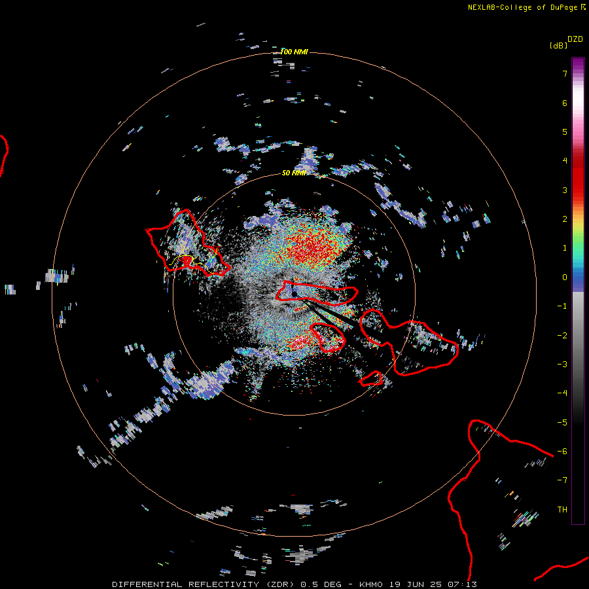Click the '50 NMI' range ring label
This screenshot has width=589, height=589.
click(294, 173)
